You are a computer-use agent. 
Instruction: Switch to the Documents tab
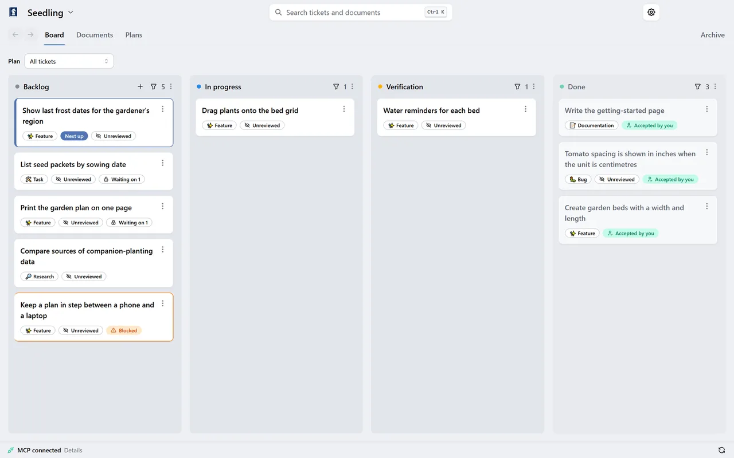tap(95, 35)
